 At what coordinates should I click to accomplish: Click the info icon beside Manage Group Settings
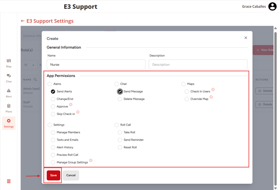coord(91,160)
